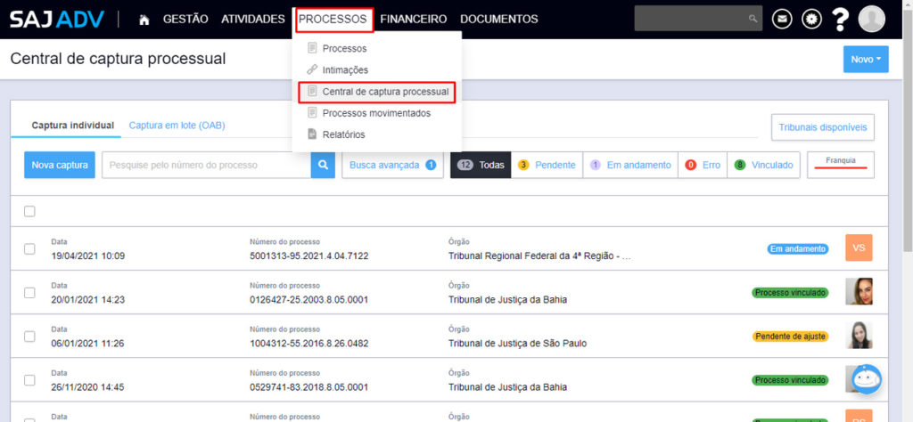Open the chatbot assistant icon
913x422 pixels.
[x=867, y=379]
